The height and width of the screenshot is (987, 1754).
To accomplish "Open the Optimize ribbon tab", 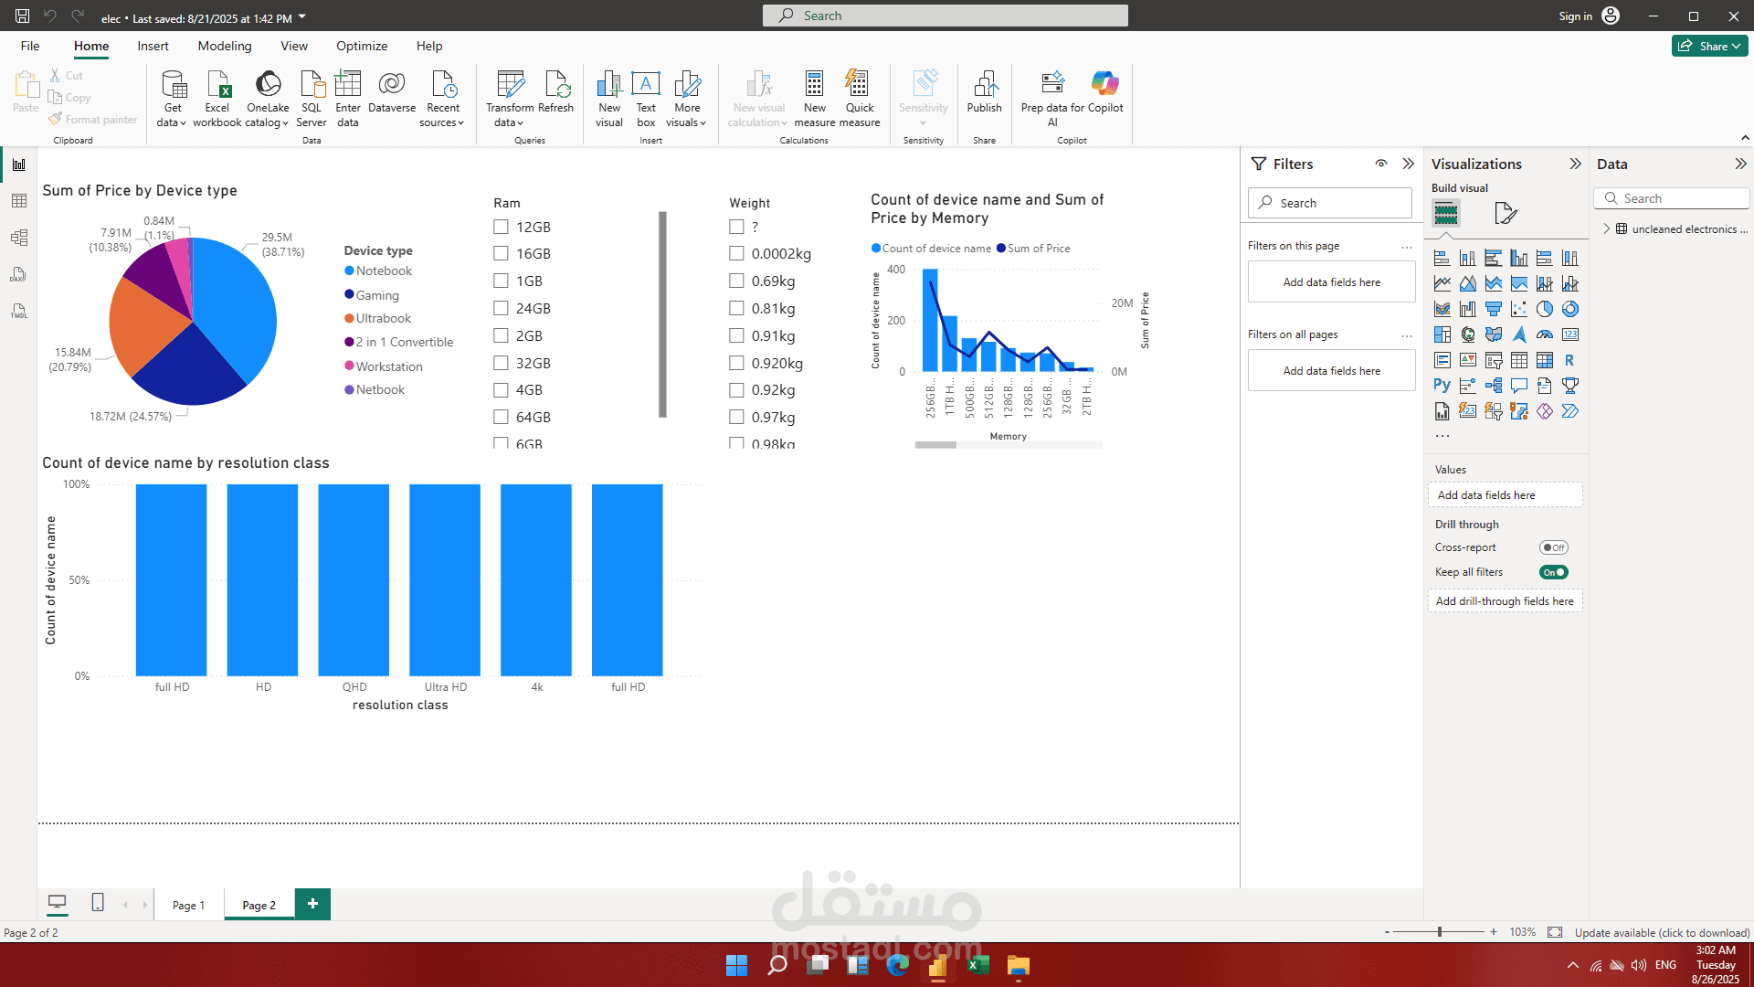I will tap(362, 46).
